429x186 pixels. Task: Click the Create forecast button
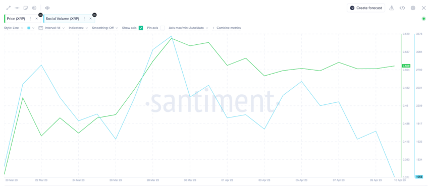click(x=366, y=8)
